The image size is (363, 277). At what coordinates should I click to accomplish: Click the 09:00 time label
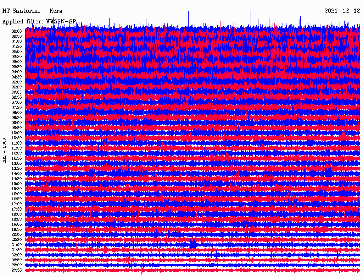point(17,123)
